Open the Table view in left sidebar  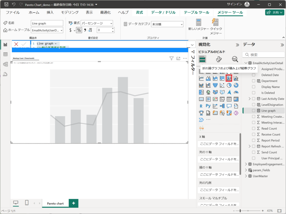(5, 54)
